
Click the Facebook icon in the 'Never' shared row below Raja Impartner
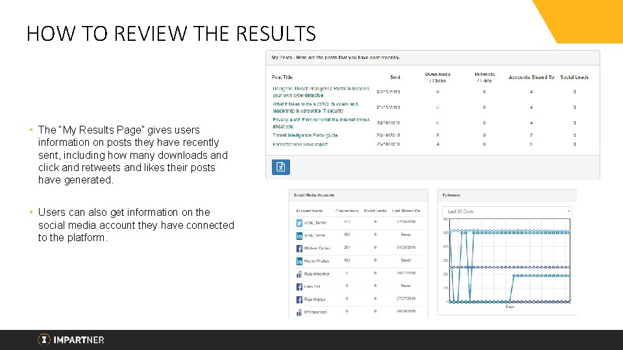coord(299,286)
